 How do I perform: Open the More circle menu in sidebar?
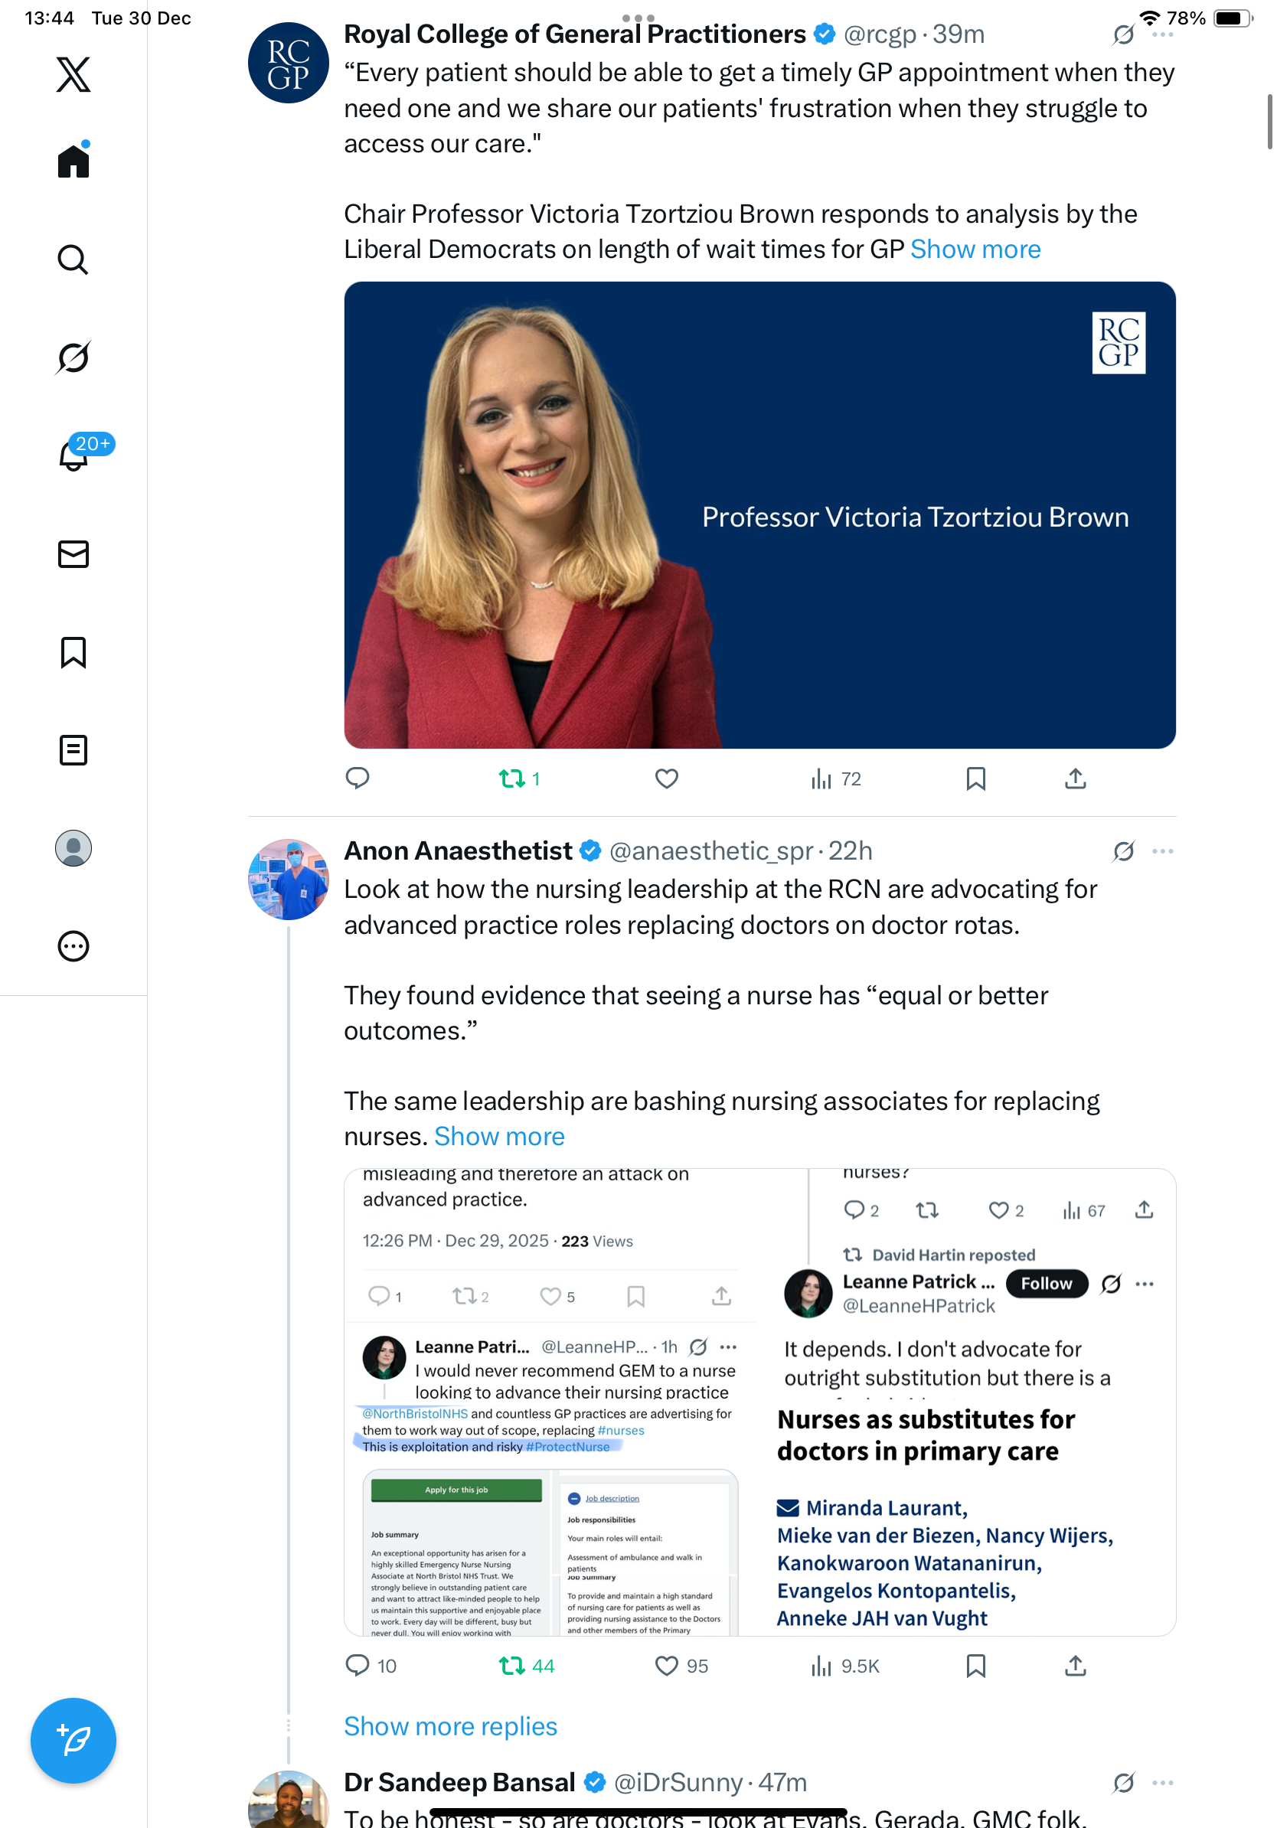coord(73,947)
